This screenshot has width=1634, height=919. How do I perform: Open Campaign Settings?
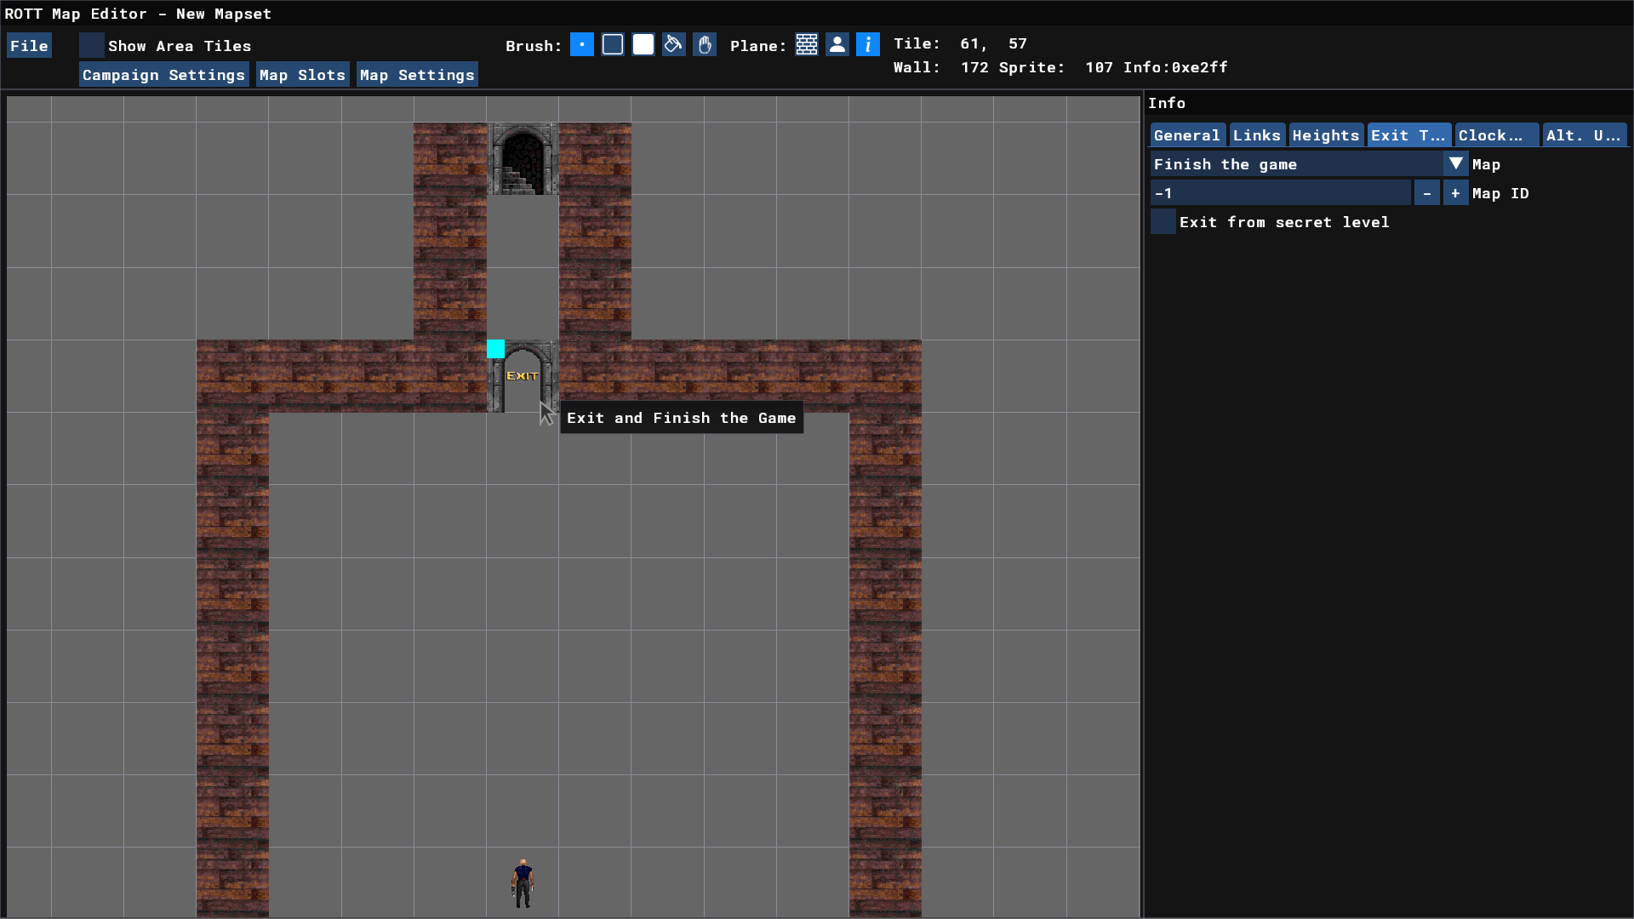pyautogui.click(x=163, y=75)
